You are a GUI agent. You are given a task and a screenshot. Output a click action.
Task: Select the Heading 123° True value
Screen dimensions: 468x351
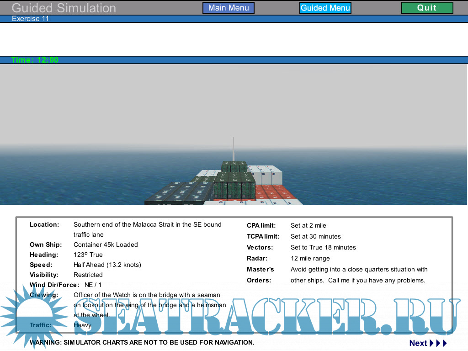pos(88,255)
